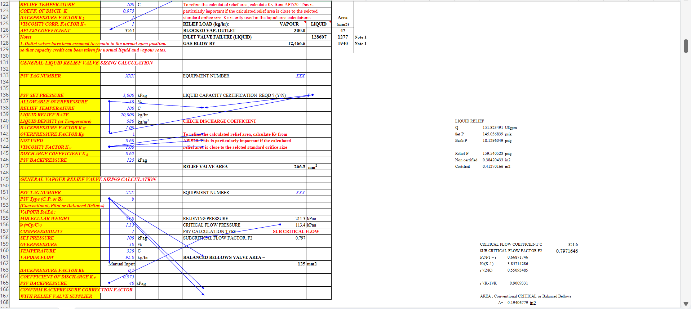Select BALANCED BELLOWS VALVE AREA = cell
691x309 pixels.
click(x=227, y=257)
